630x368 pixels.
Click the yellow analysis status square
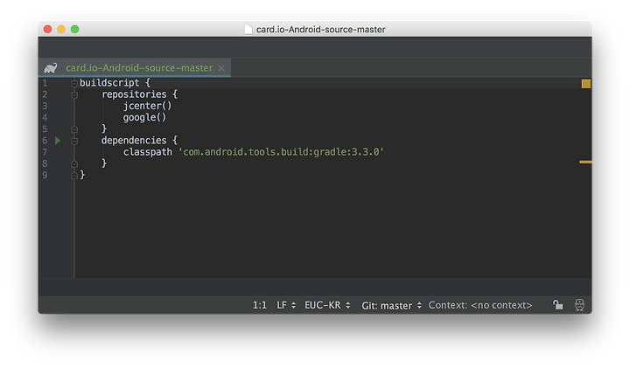coord(586,83)
